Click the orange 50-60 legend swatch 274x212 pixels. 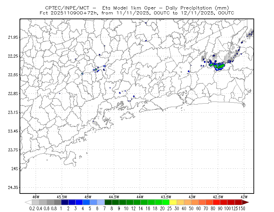(x=195, y=202)
